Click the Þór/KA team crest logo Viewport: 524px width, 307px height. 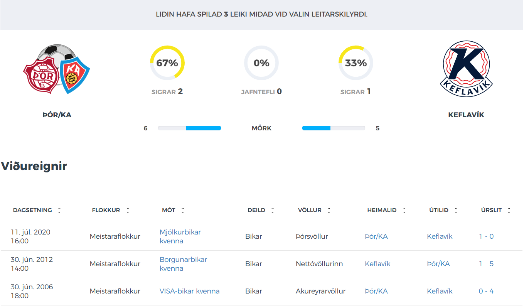[57, 69]
